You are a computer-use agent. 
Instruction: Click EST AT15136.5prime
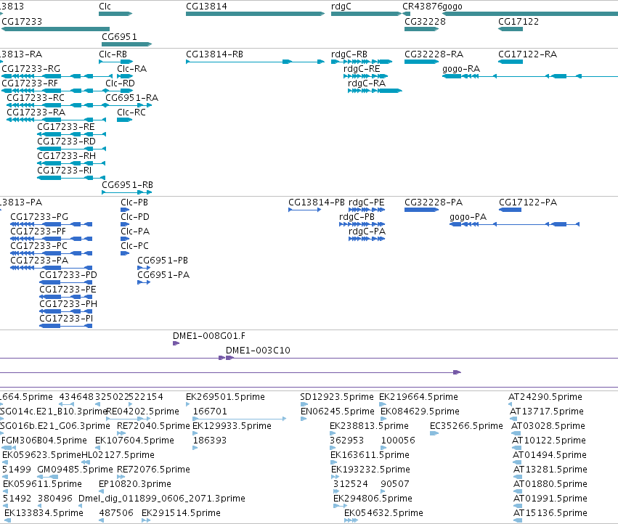pyautogui.click(x=518, y=520)
